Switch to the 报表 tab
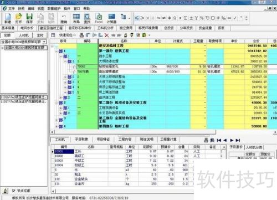Viewport: 277px width, 200px height. click(x=221, y=28)
